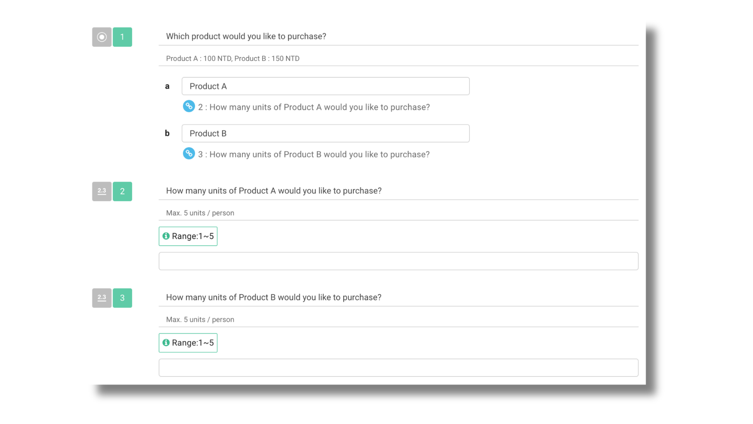Select the numeric 2.3 type icon on question 3
This screenshot has width=753, height=424.
coord(102,298)
